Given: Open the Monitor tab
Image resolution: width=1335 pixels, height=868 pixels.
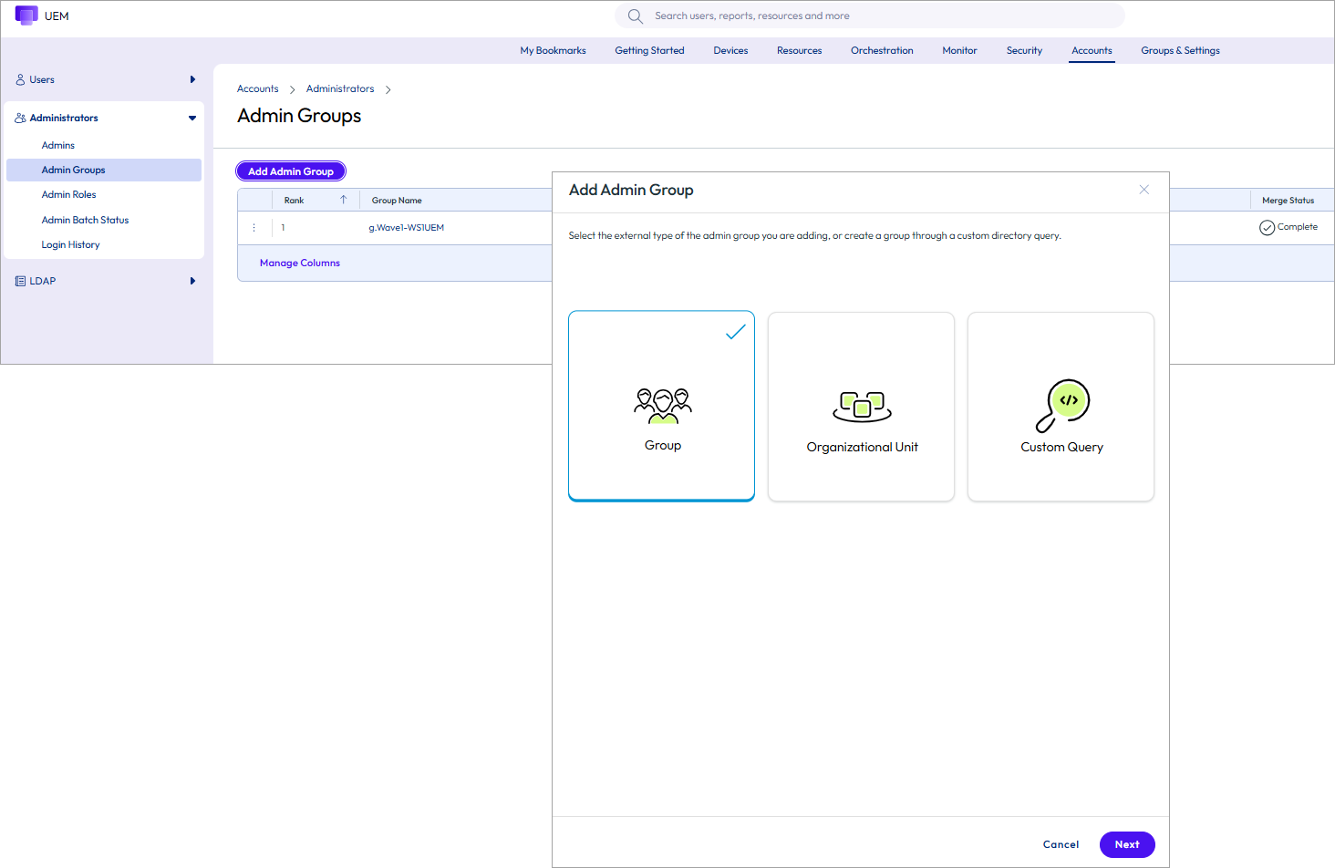Looking at the screenshot, I should 959,51.
